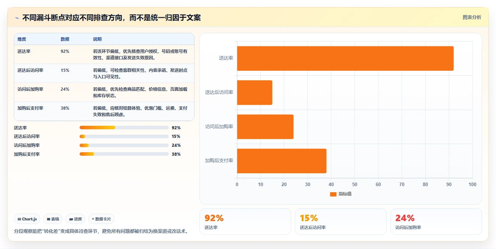Image resolution: width=496 pixels, height=249 pixels.
Task: Open the 24% 访问后加购率 data card
Action: pyautogui.click(x=436, y=221)
